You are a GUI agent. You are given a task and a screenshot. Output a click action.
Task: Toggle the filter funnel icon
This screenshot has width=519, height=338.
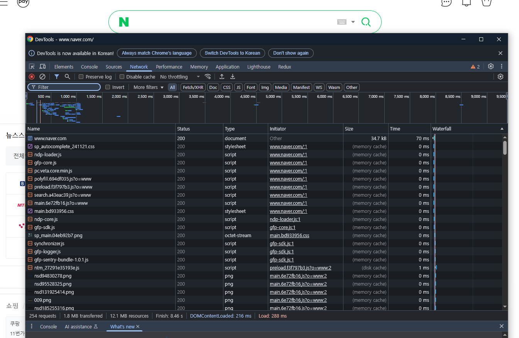(x=57, y=77)
